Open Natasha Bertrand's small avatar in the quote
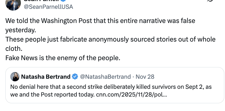 [14, 77]
